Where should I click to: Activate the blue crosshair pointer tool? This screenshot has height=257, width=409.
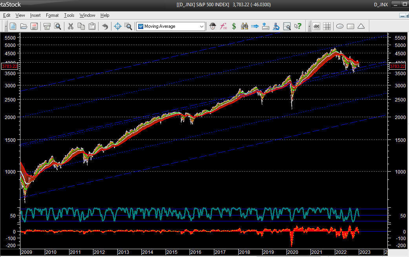(x=117, y=26)
